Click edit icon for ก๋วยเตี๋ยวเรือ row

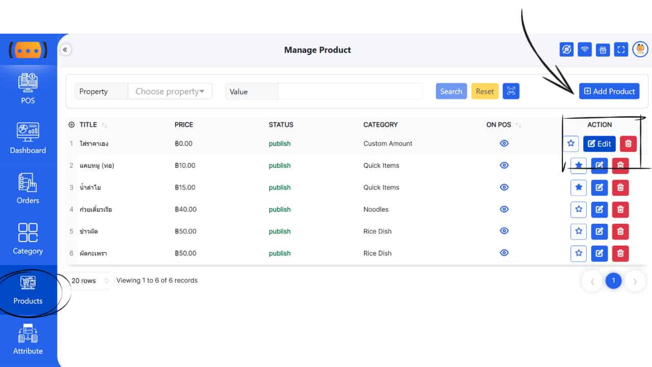pyautogui.click(x=600, y=209)
